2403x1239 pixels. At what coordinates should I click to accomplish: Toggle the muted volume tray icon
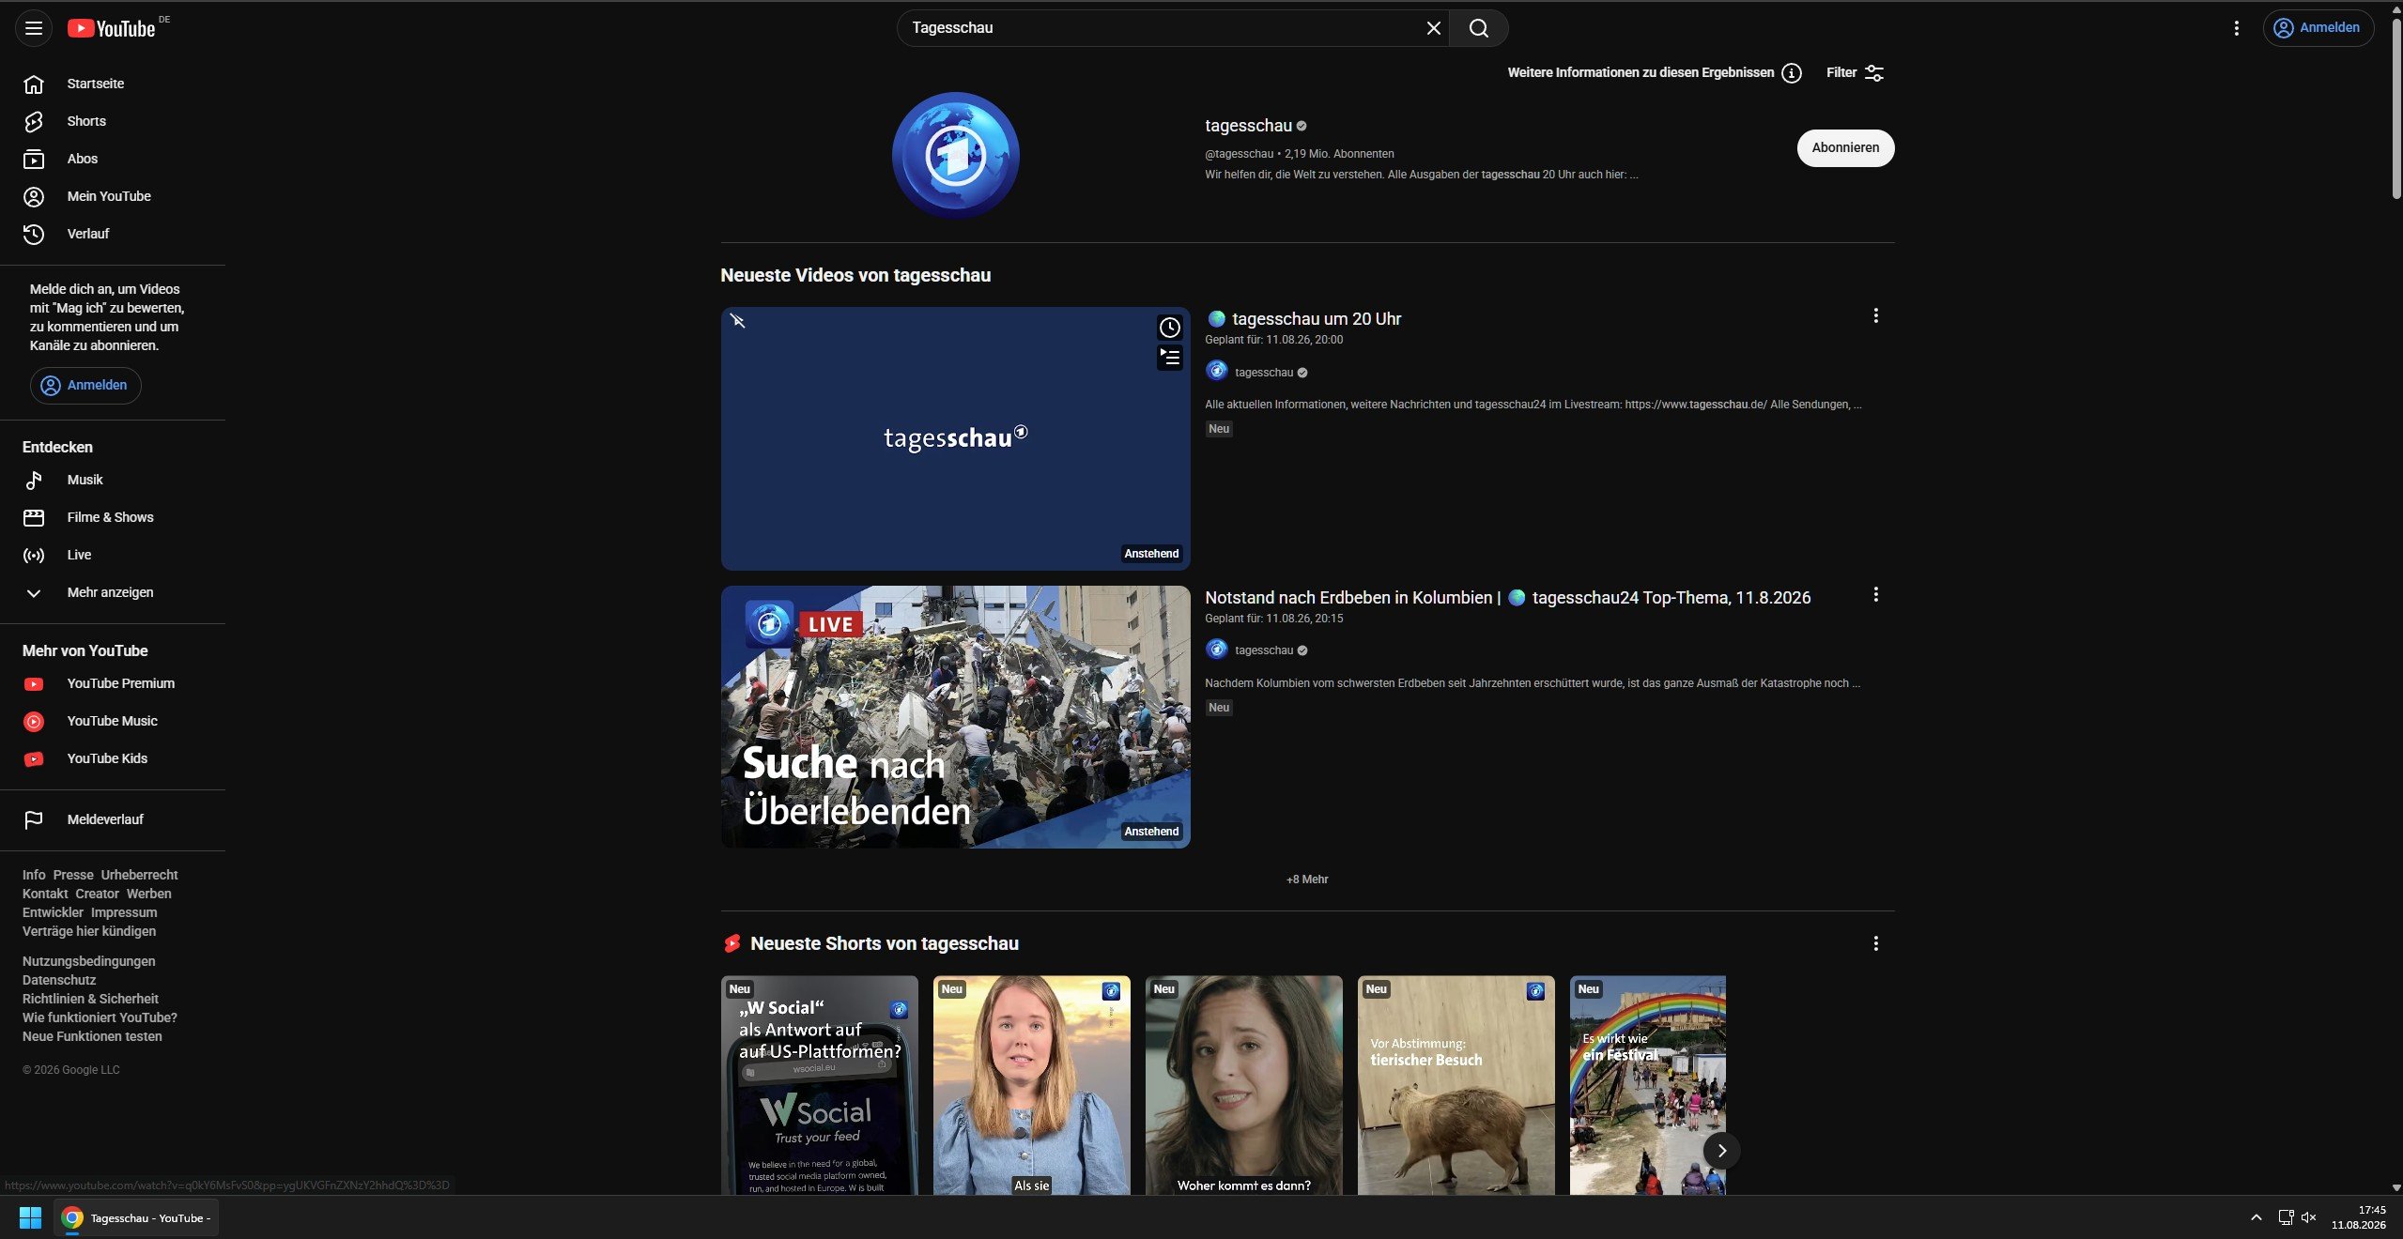(x=2309, y=1217)
